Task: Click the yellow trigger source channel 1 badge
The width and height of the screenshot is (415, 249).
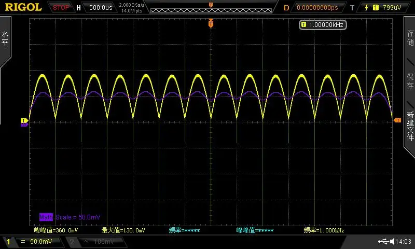Action: (x=376, y=8)
